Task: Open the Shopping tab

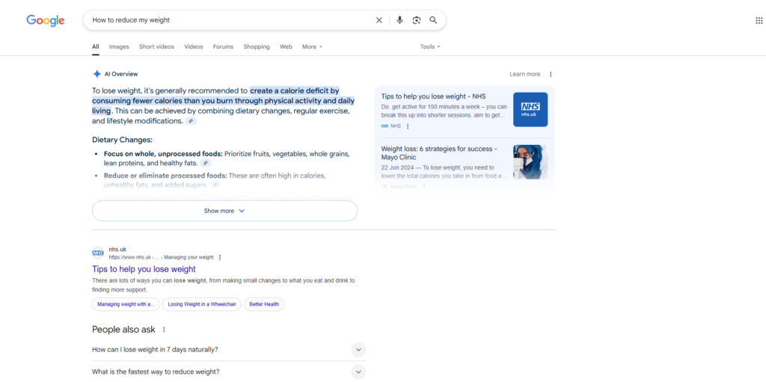Action: tap(257, 47)
